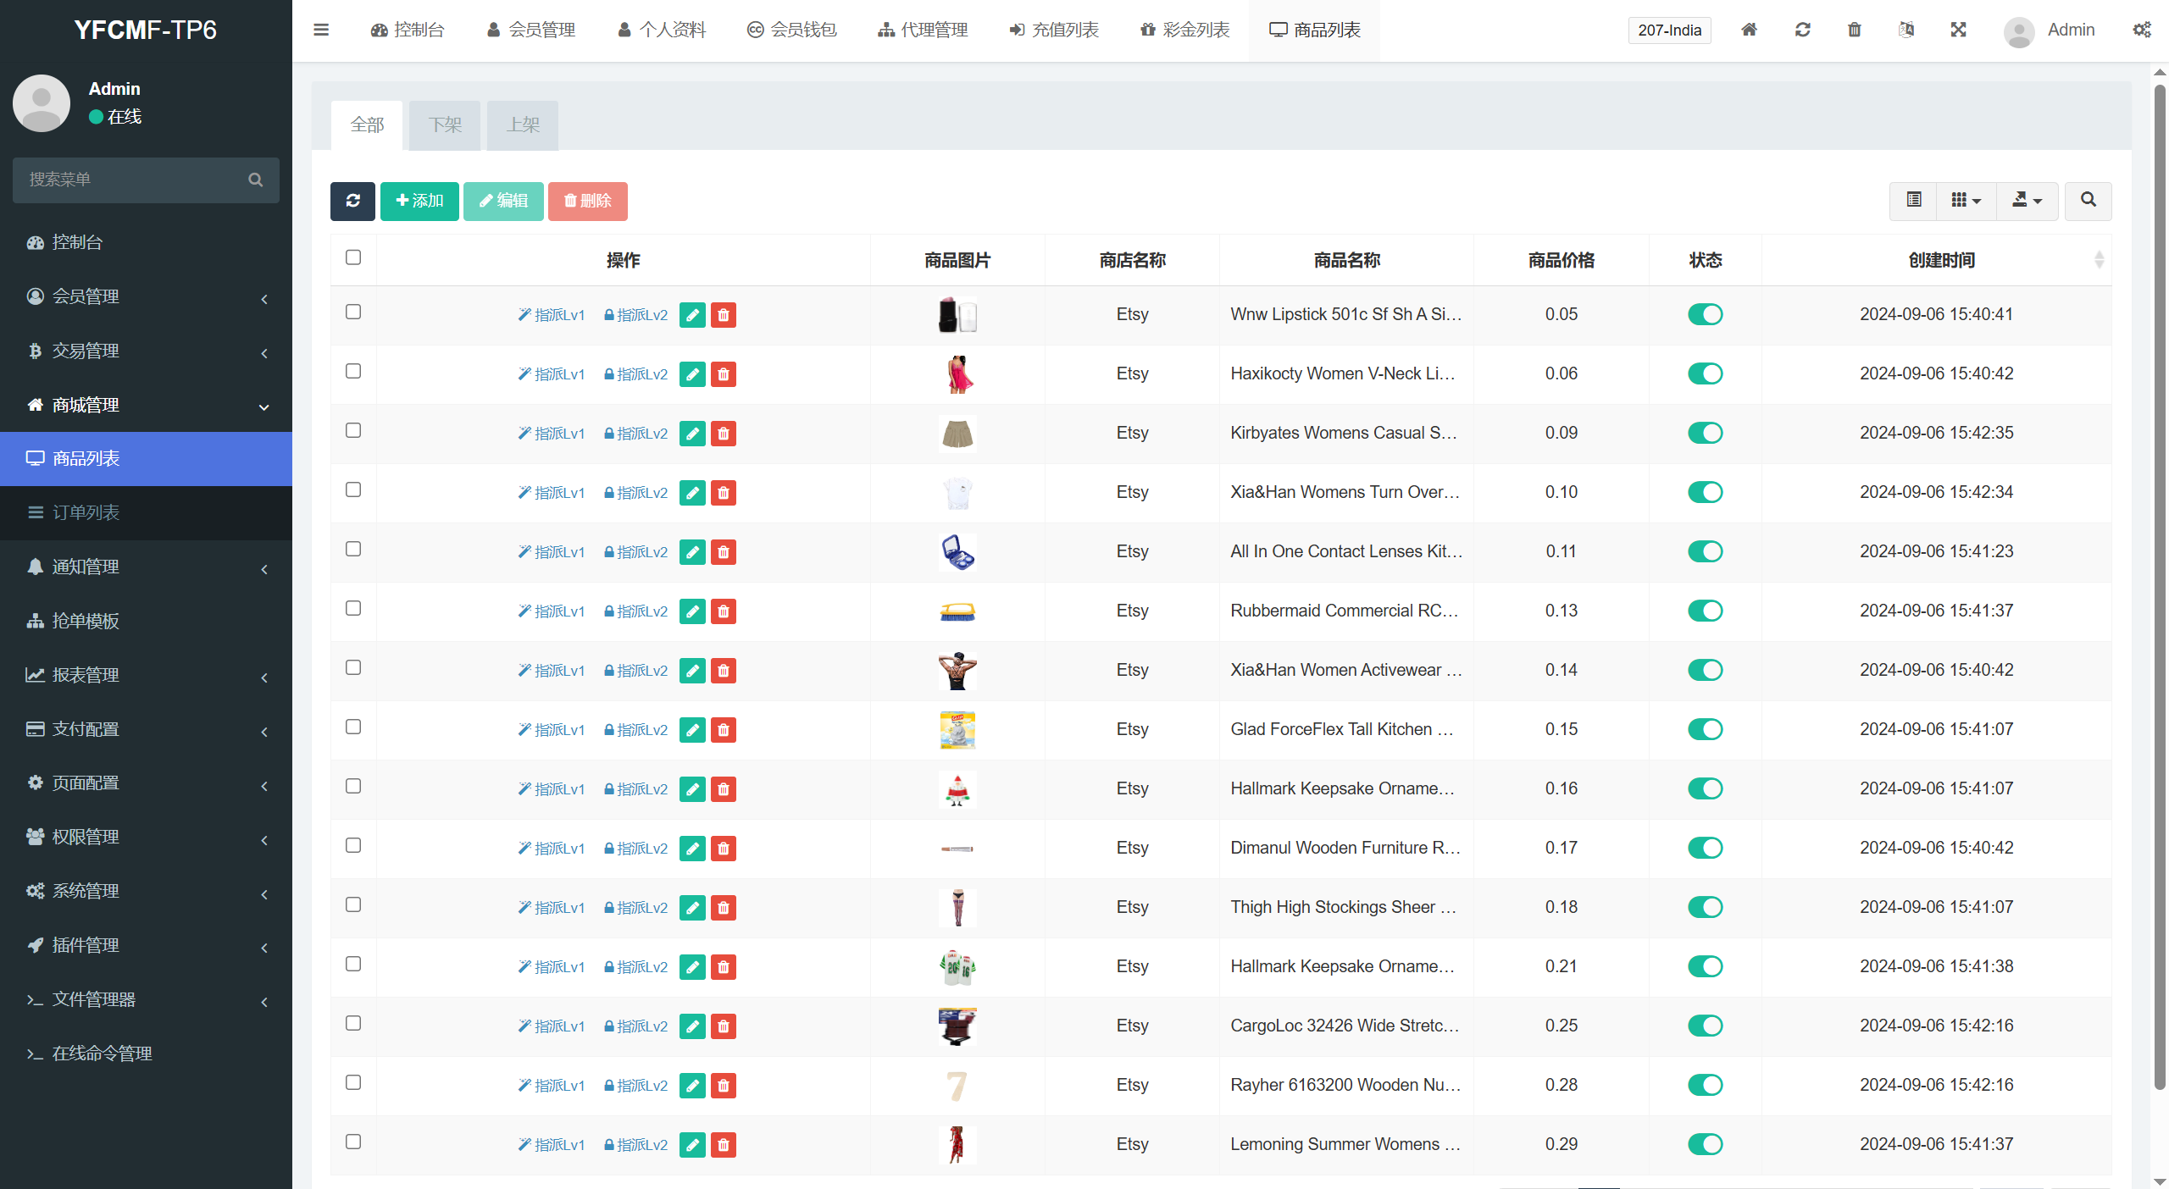
Task: Turn off status switch for Haxikocty Women row
Action: pos(1705,373)
